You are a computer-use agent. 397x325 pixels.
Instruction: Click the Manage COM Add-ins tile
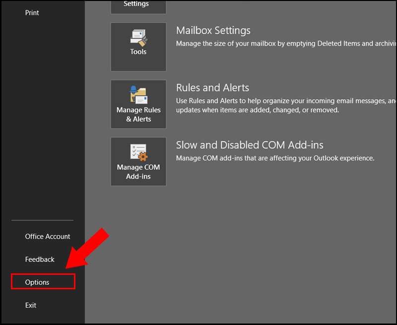click(138, 161)
